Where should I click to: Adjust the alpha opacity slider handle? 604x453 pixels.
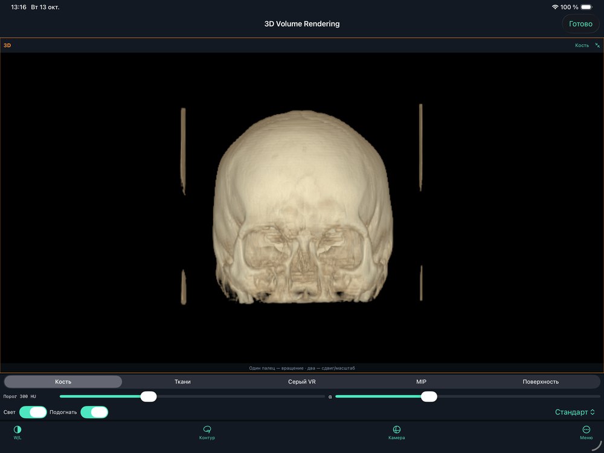(429, 396)
